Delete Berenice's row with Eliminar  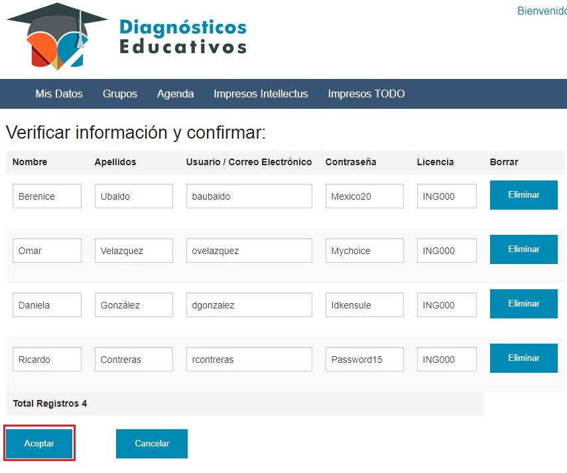524,195
